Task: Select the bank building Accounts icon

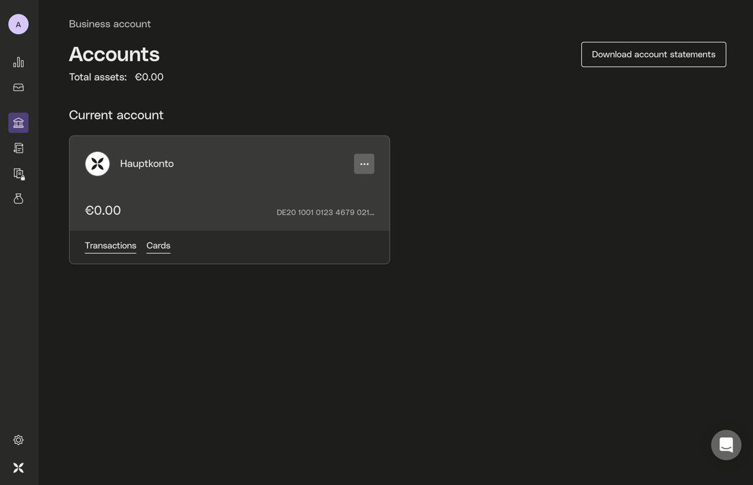Action: pyautogui.click(x=18, y=123)
